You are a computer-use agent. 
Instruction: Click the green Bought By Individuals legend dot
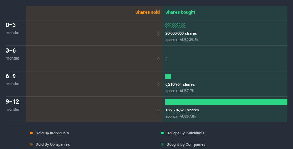coord(162,133)
